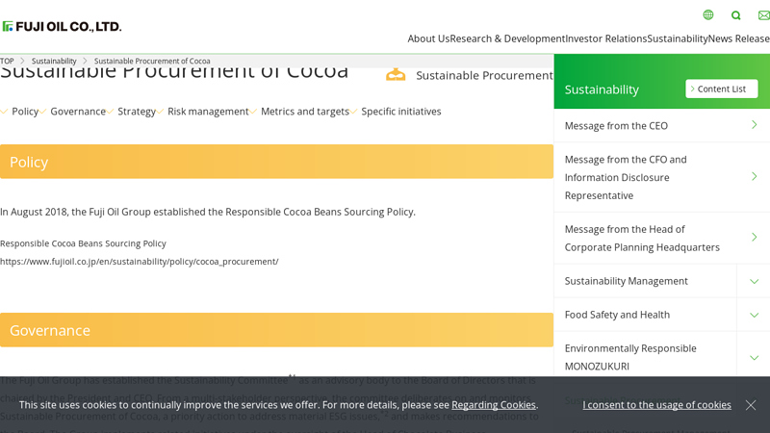Click the Sustainable Procurement category icon
Image resolution: width=770 pixels, height=433 pixels.
[396, 75]
